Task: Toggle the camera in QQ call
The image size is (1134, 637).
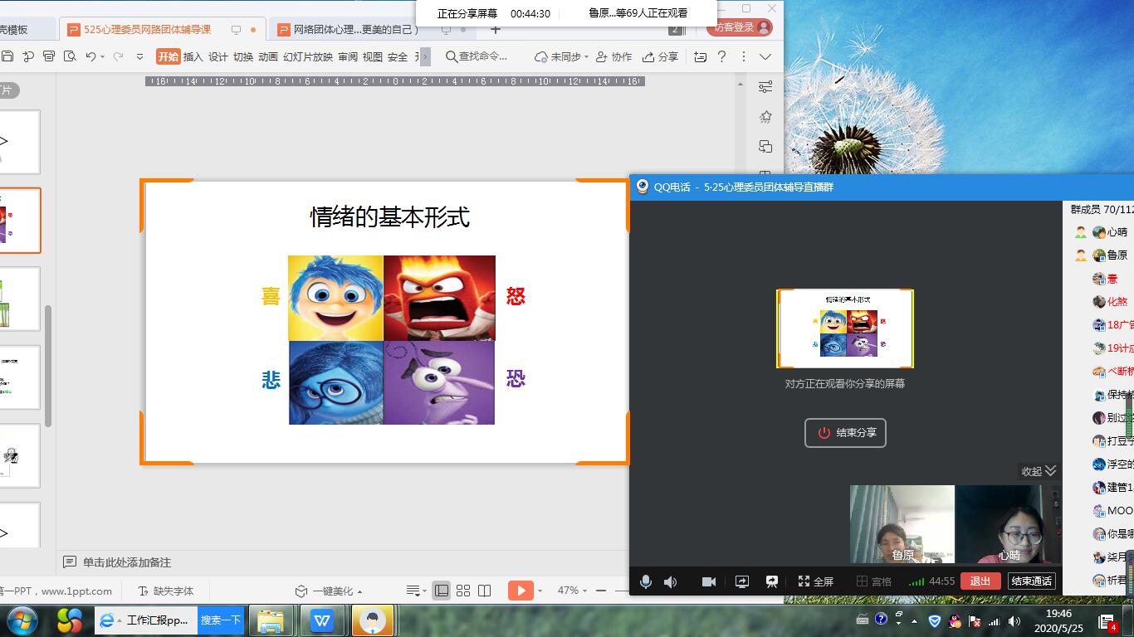Action: coord(709,581)
